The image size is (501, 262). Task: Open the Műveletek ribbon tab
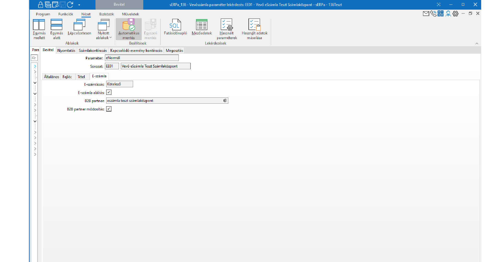point(130,14)
